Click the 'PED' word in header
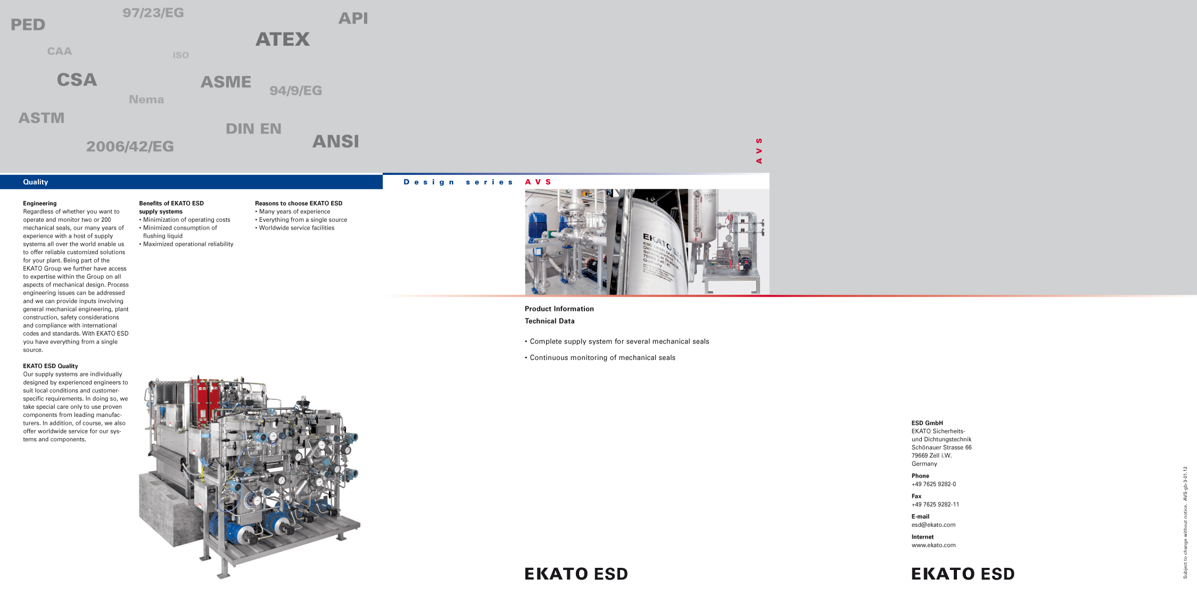Viewport: 1197px width, 604px height. pyautogui.click(x=28, y=24)
